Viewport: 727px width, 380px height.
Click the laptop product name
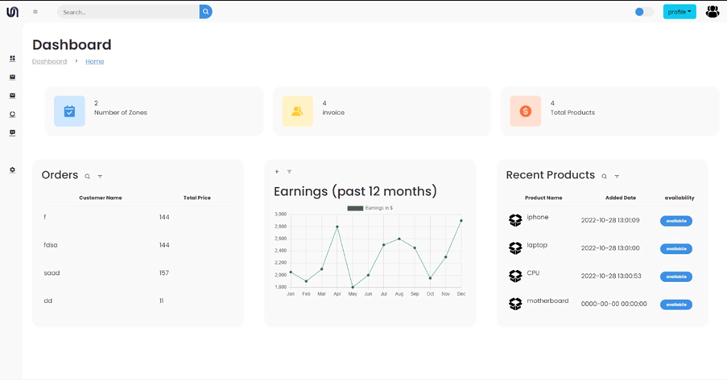click(x=537, y=245)
